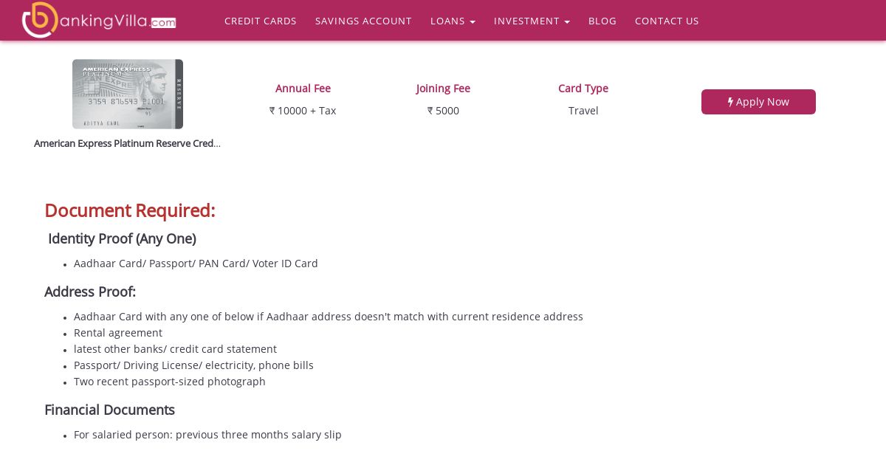This screenshot has height=465, width=886.
Task: Click the Document Required heading
Action: click(x=130, y=210)
